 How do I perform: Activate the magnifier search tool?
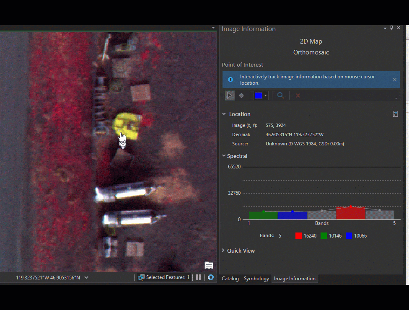(x=280, y=95)
